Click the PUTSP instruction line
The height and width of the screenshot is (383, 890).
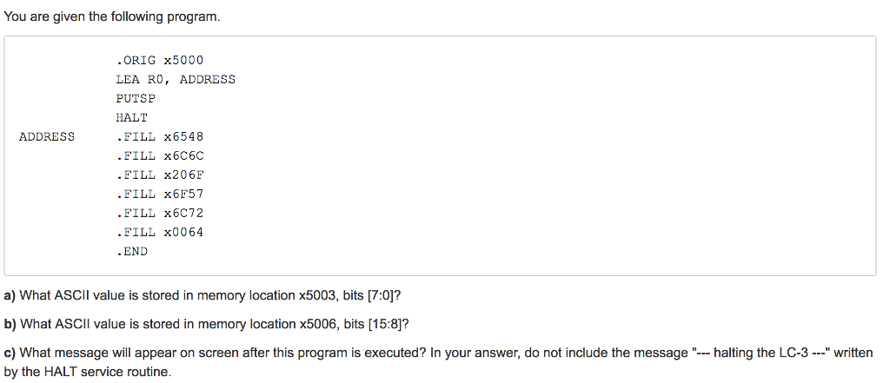point(136,98)
